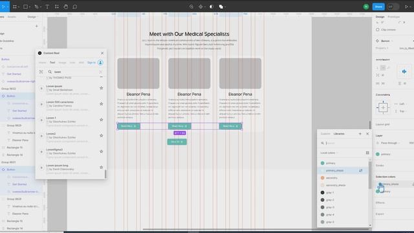Click the contrast mask icon
Screen dimensions: 414x233
point(212,6)
